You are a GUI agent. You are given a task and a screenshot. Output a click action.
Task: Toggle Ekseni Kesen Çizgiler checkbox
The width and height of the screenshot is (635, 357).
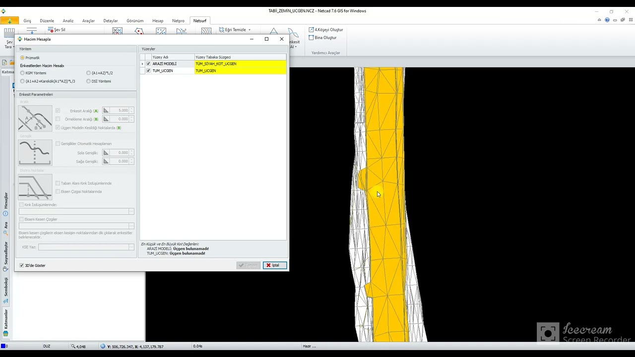21,219
